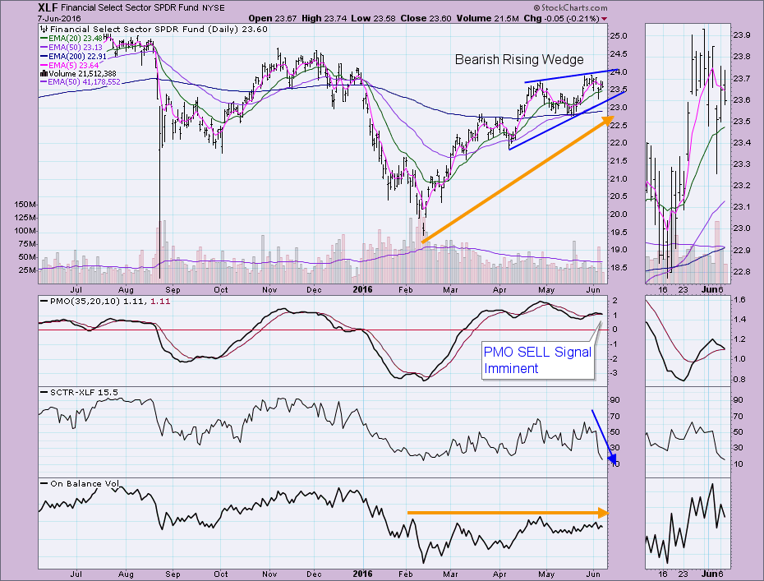
Task: Click the 20.5 price axis label
Action: coord(619,196)
